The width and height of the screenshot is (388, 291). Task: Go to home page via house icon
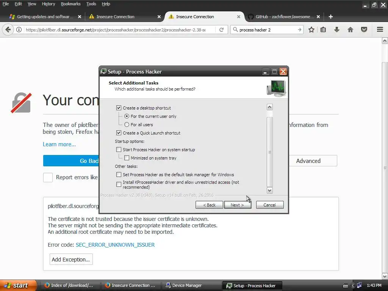click(350, 30)
